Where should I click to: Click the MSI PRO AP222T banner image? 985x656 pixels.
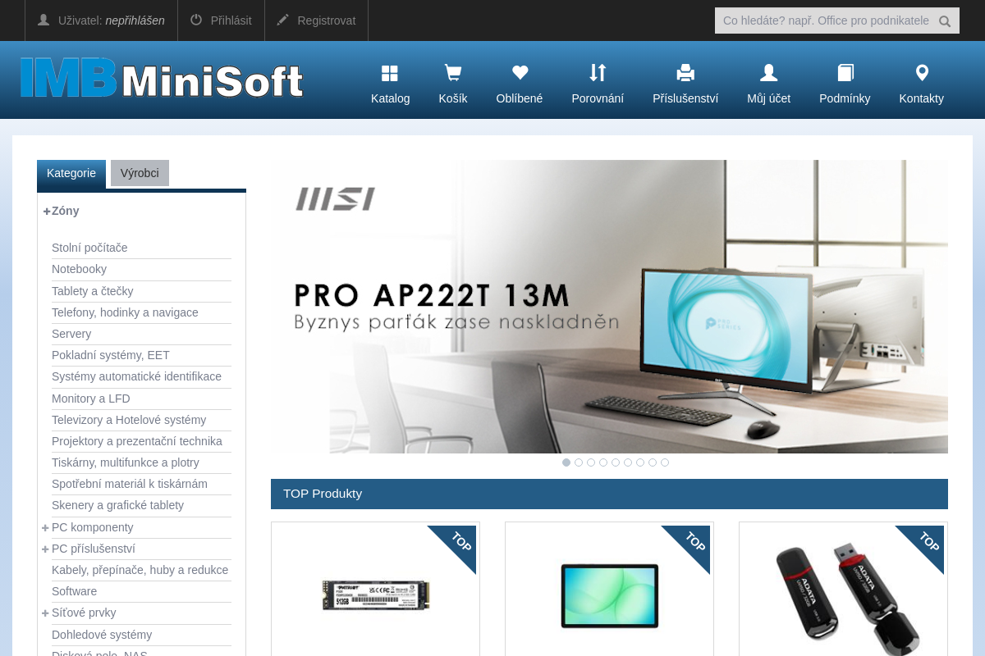click(x=609, y=307)
